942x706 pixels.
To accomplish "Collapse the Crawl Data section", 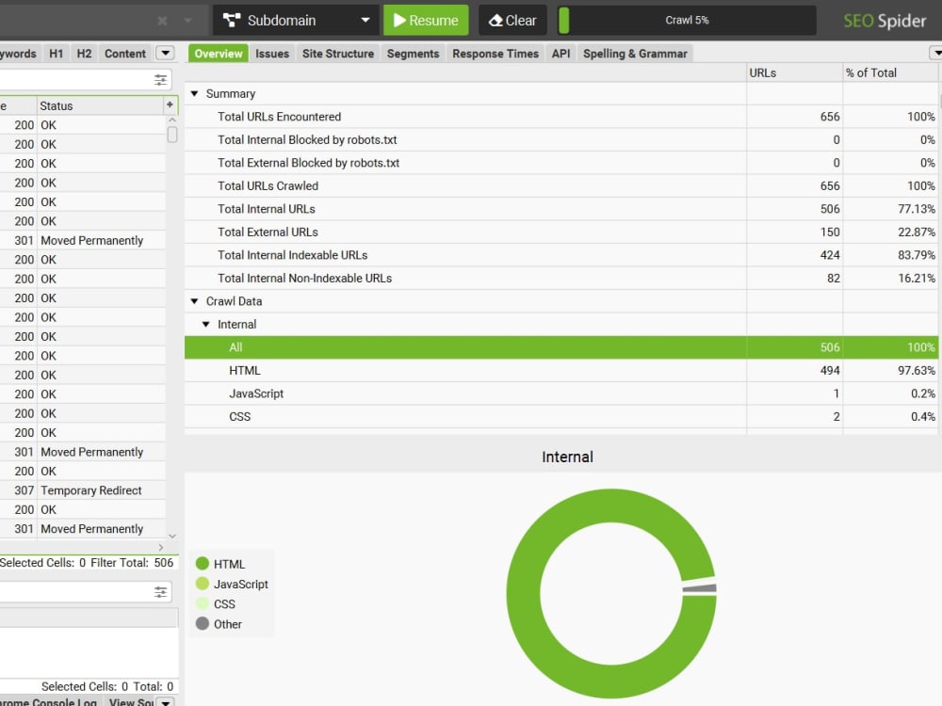I will click(194, 301).
